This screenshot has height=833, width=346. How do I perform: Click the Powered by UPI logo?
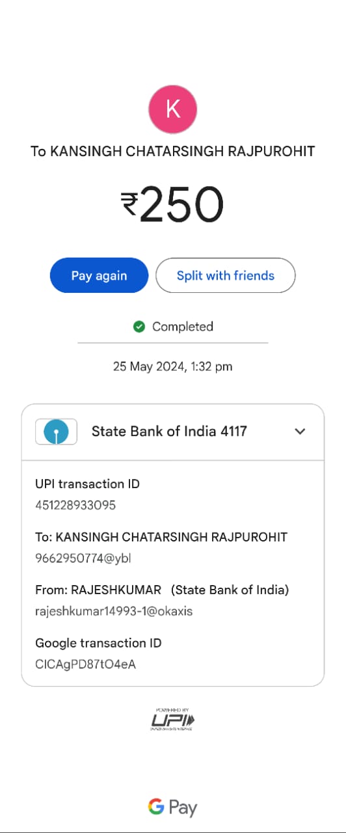173,719
